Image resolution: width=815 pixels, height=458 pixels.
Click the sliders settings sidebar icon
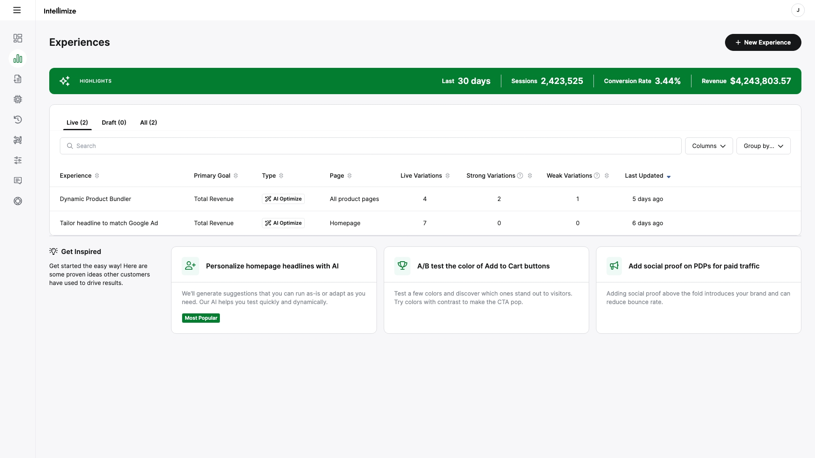tap(18, 160)
